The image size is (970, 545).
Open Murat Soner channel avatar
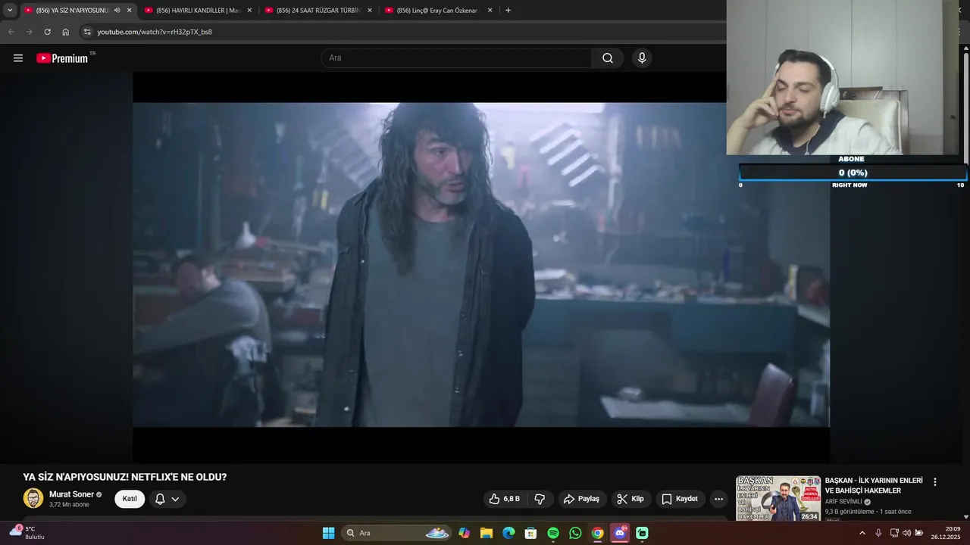click(33, 498)
